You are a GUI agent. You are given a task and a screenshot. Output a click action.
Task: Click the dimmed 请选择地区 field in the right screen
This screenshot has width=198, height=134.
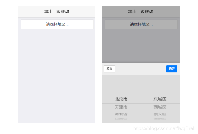click(141, 24)
